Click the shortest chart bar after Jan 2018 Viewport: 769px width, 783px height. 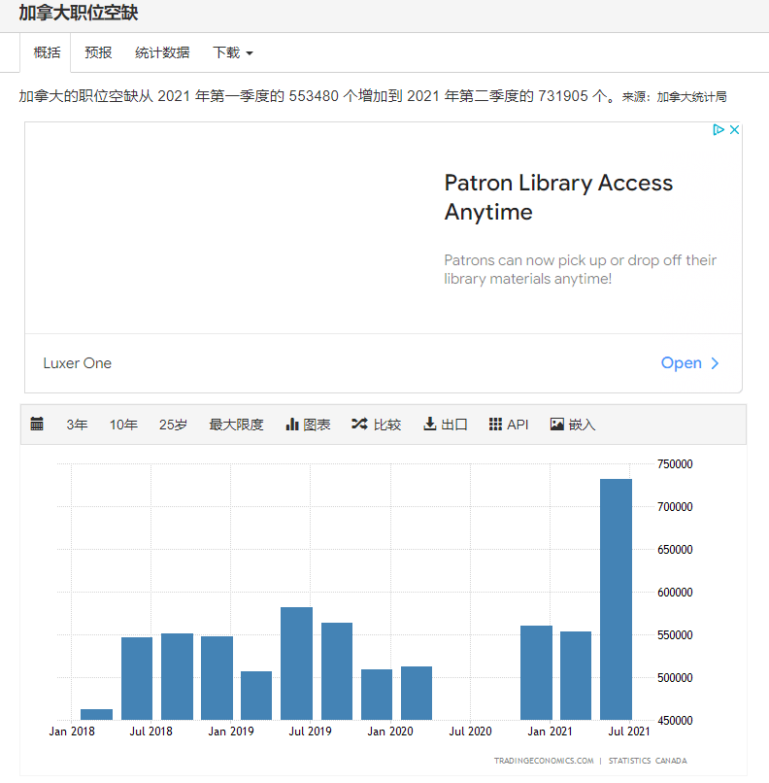click(x=97, y=715)
